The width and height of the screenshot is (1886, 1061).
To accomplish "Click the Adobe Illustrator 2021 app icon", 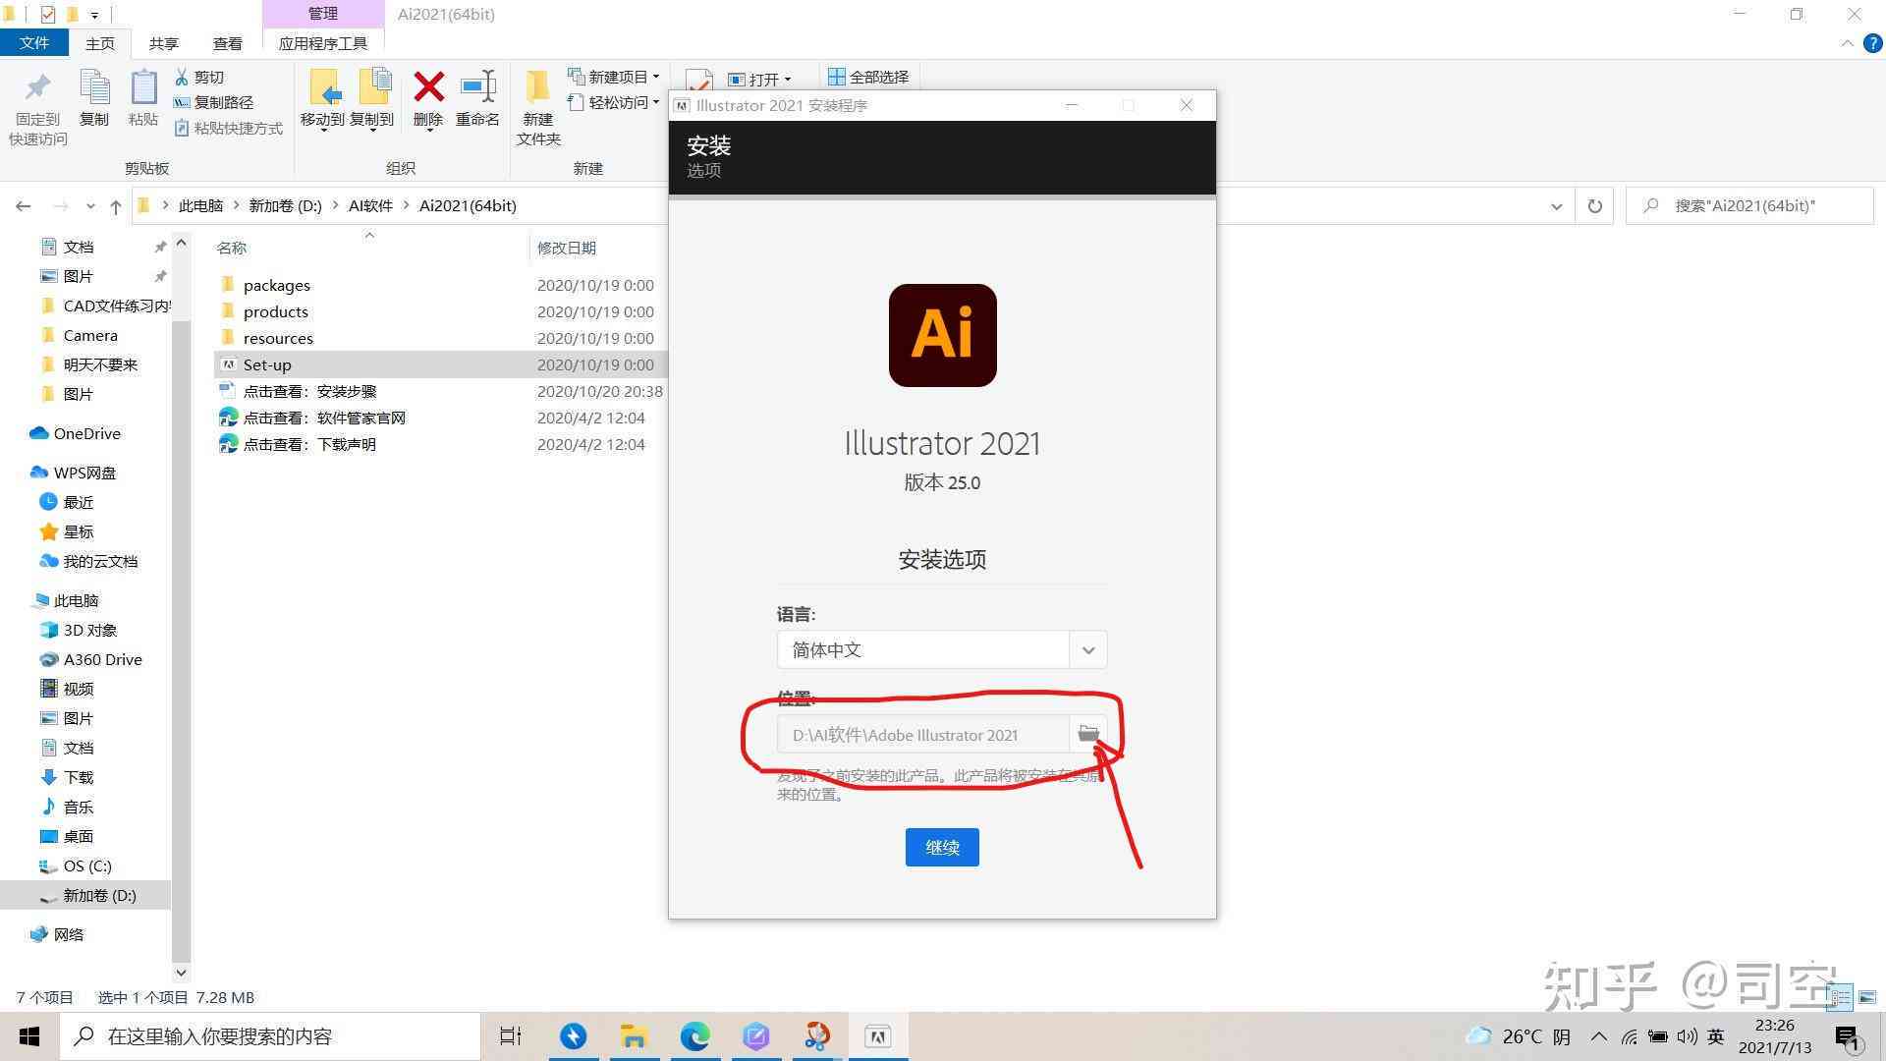I will tap(942, 336).
